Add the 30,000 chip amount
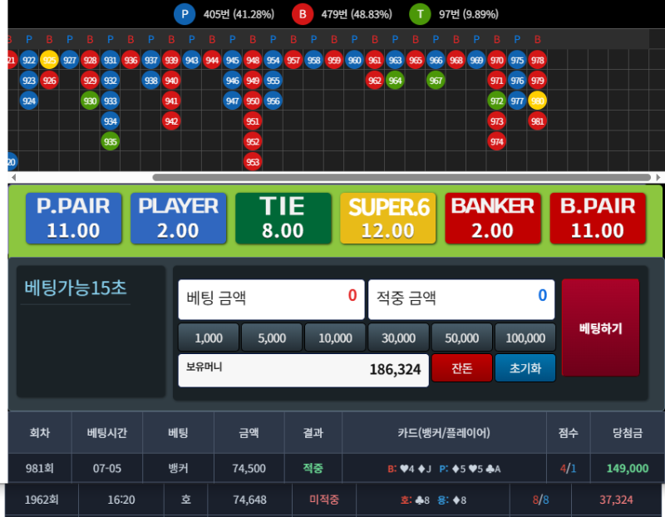Viewport: 665px width, 517px height. click(398, 337)
